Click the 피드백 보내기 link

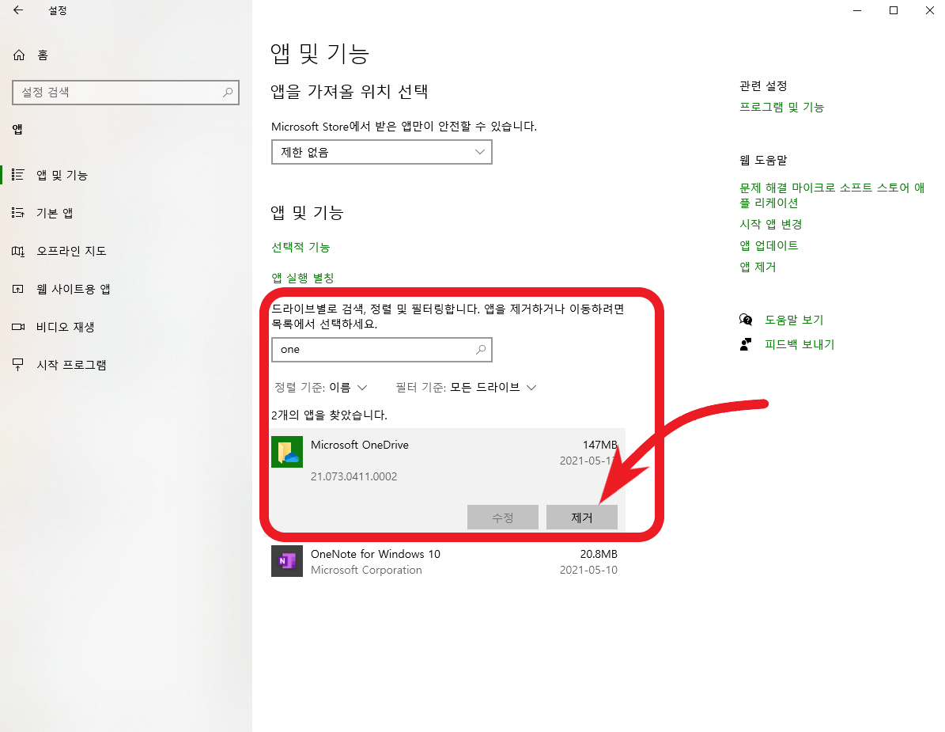(799, 344)
